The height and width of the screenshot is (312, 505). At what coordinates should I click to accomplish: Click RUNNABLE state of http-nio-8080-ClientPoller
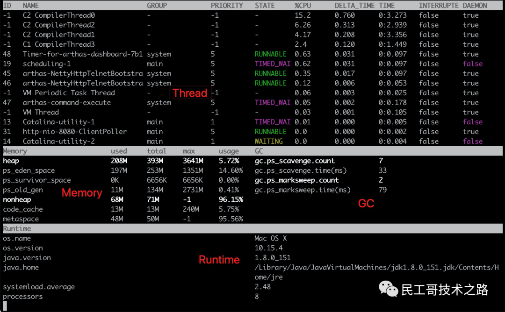(271, 132)
